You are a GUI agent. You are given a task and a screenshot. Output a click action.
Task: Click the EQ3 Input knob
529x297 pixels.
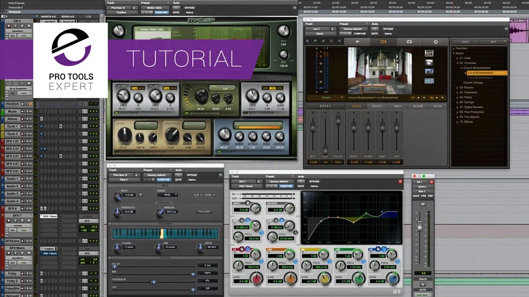coord(255,208)
